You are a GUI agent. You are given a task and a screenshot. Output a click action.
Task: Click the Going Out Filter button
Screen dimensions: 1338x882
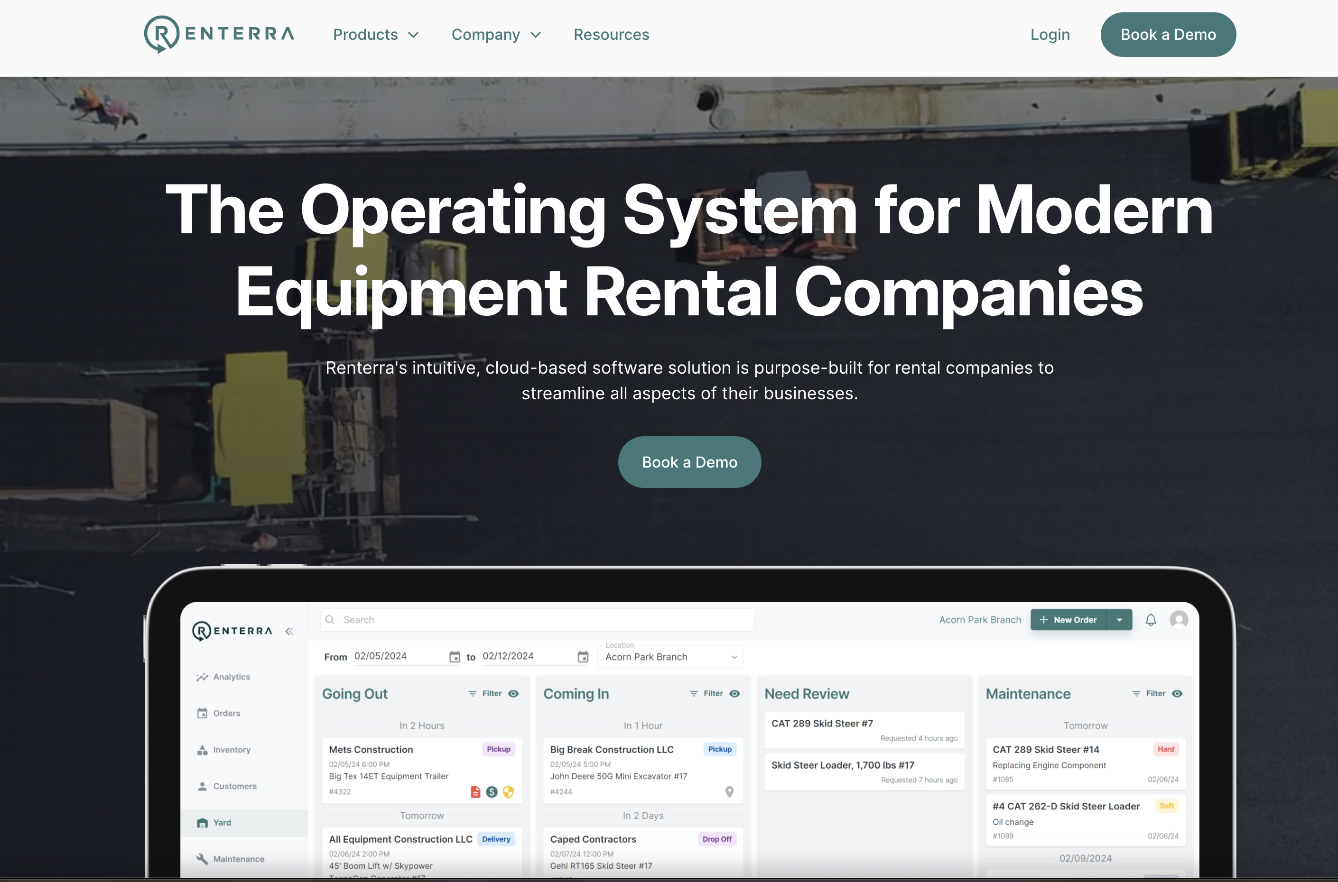485,694
